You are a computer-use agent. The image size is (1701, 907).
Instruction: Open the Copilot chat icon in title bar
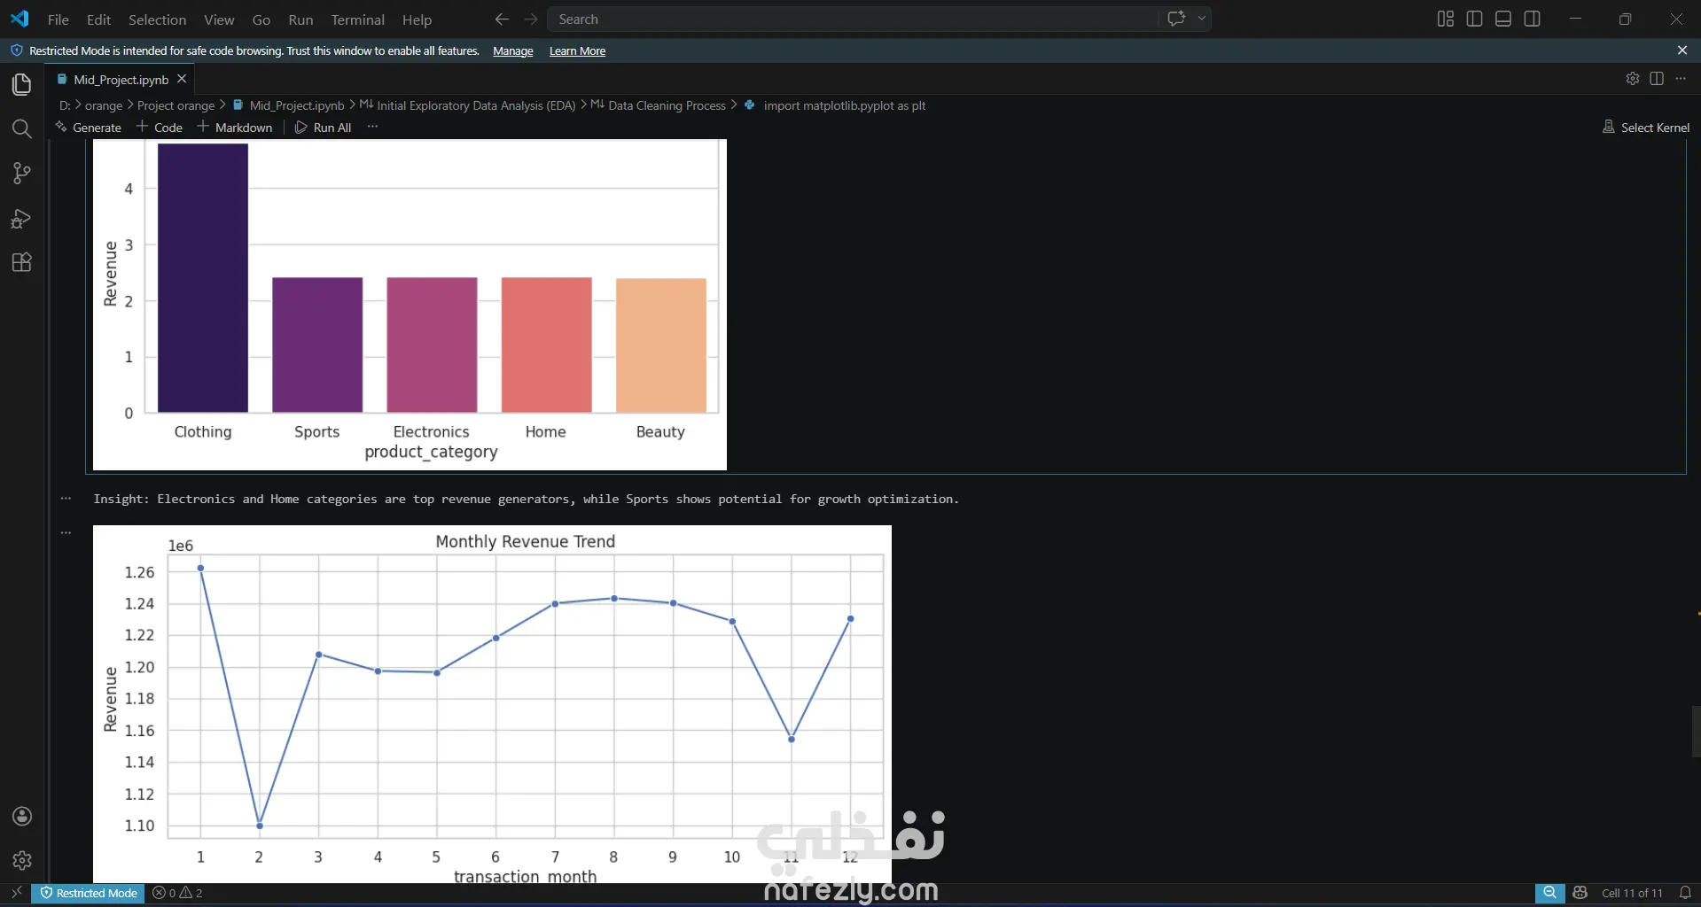1176,19
